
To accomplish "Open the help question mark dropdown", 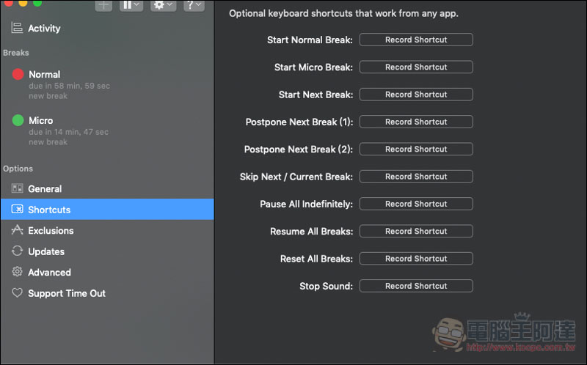I will click(194, 5).
